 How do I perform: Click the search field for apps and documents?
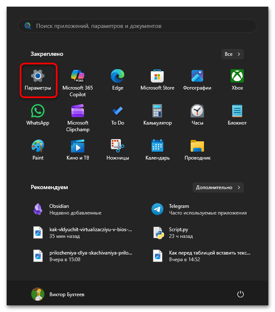[137, 26]
